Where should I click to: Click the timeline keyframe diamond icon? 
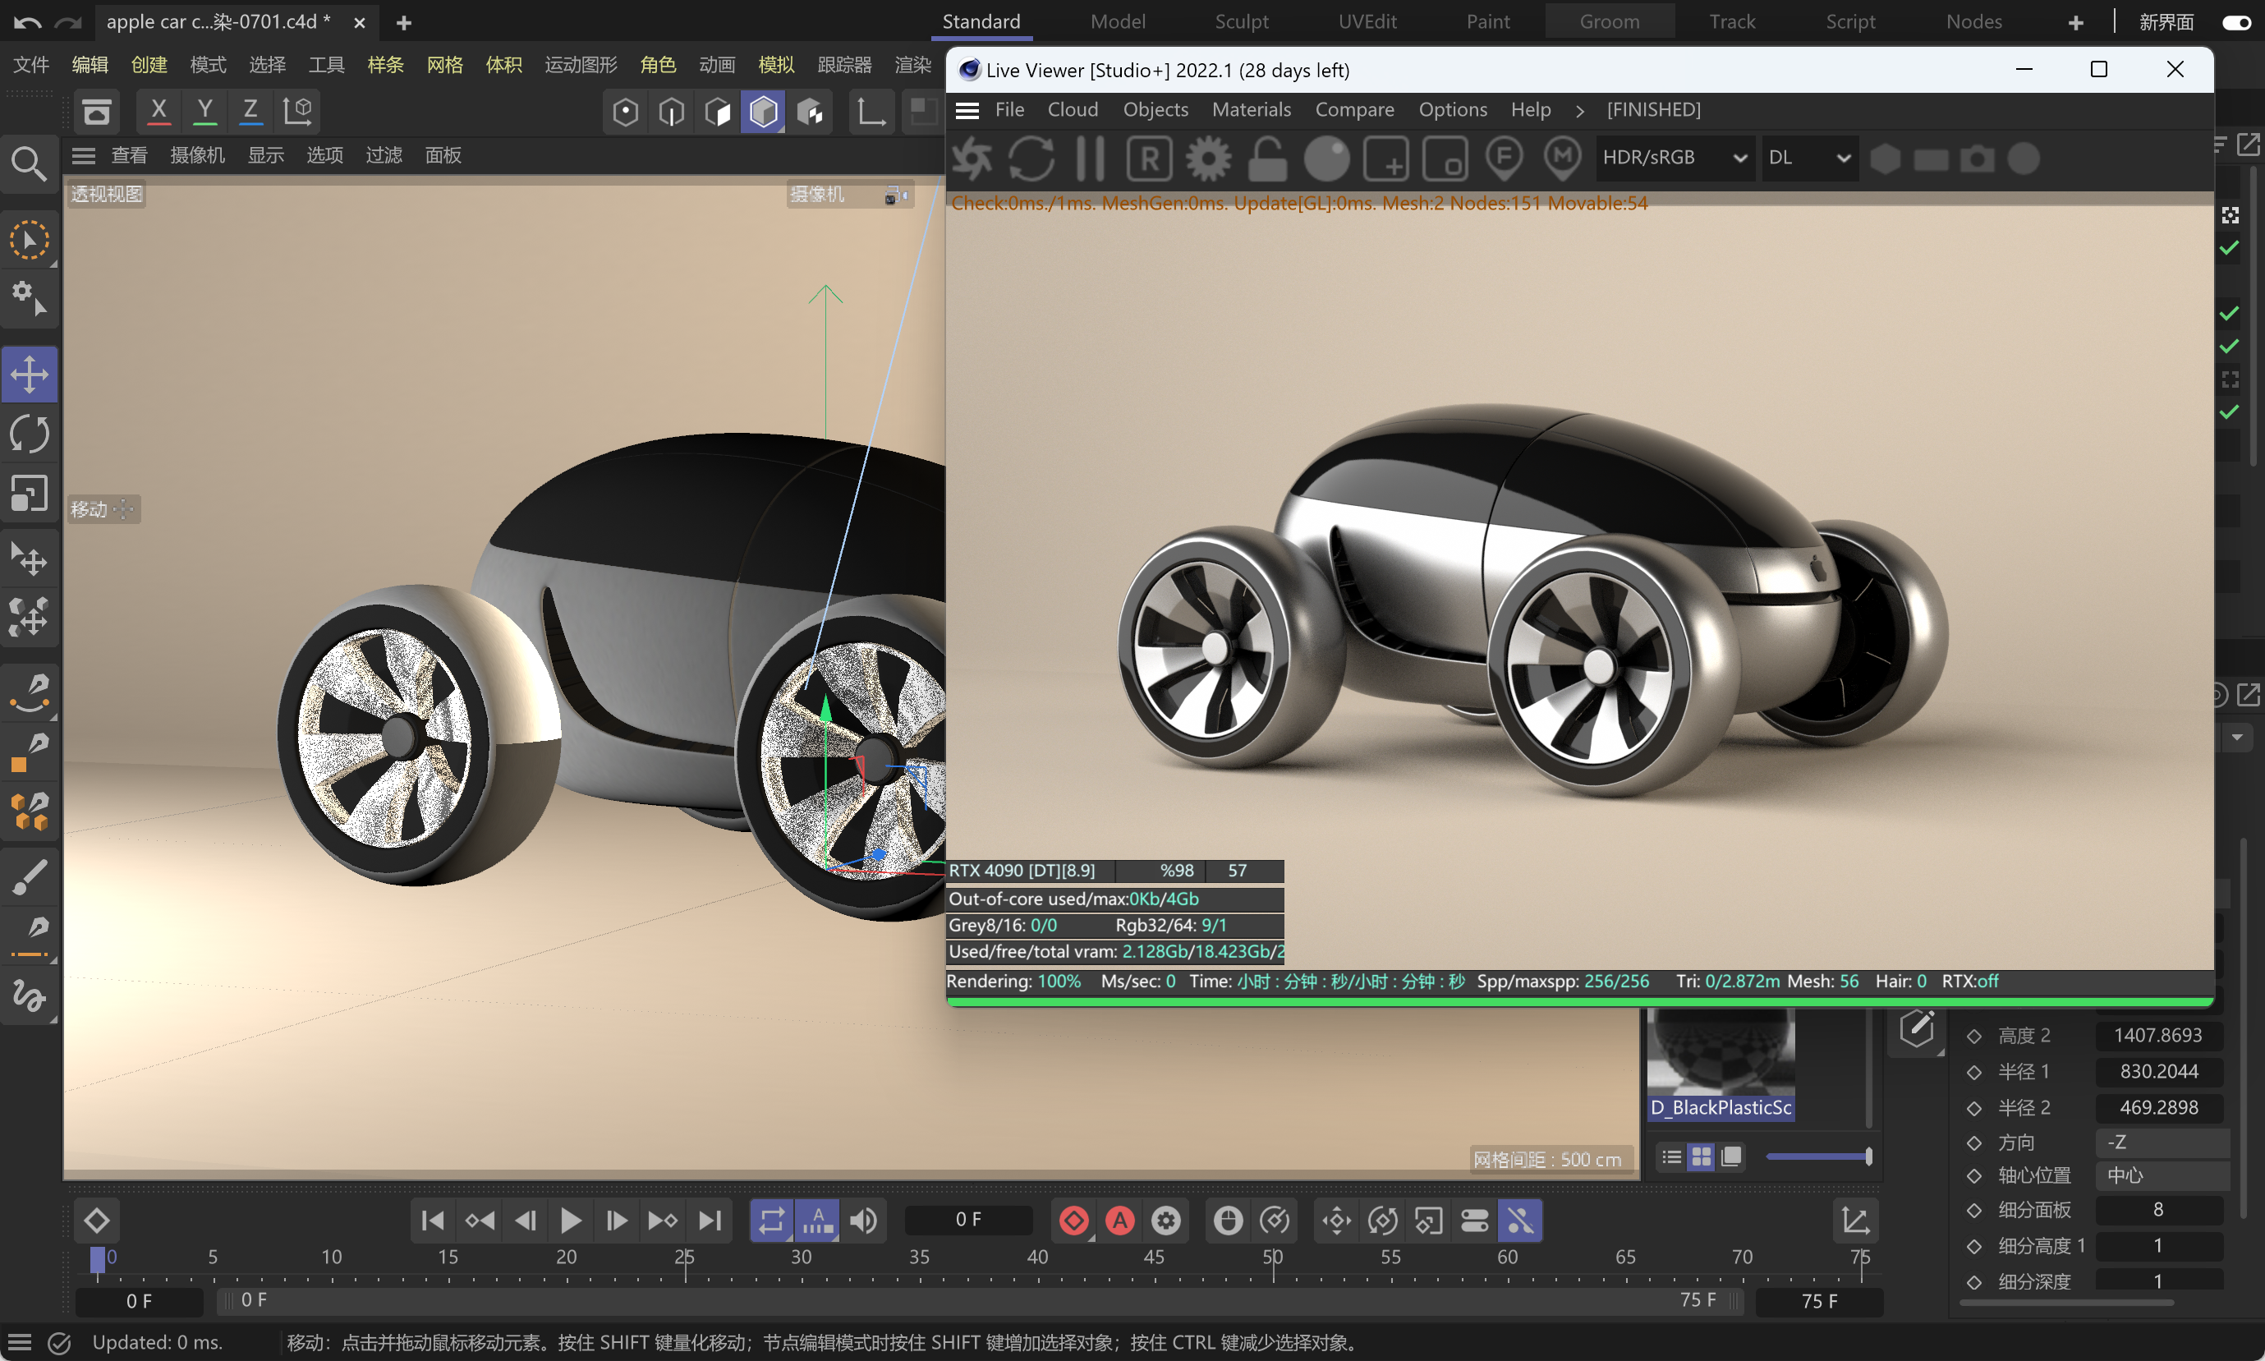click(x=97, y=1221)
